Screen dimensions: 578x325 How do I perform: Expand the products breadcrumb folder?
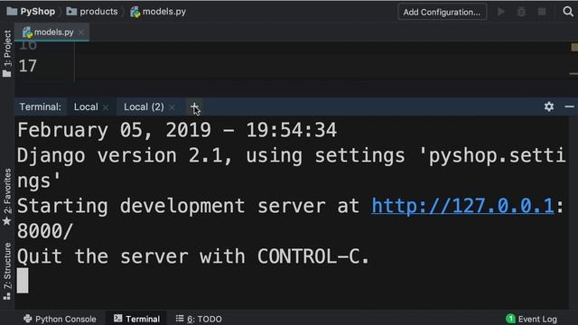click(x=92, y=12)
